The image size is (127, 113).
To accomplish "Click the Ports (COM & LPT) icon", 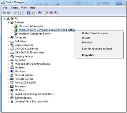I will click(12, 82).
